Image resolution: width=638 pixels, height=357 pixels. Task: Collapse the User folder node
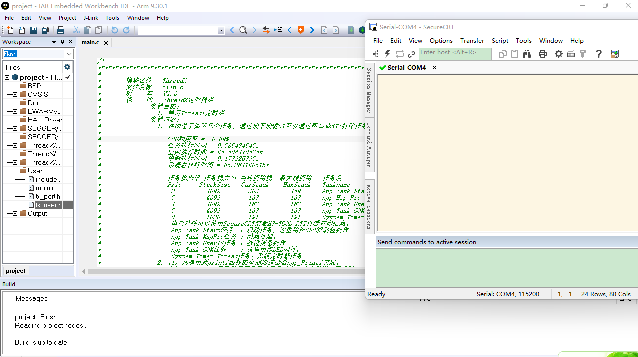[15, 171]
